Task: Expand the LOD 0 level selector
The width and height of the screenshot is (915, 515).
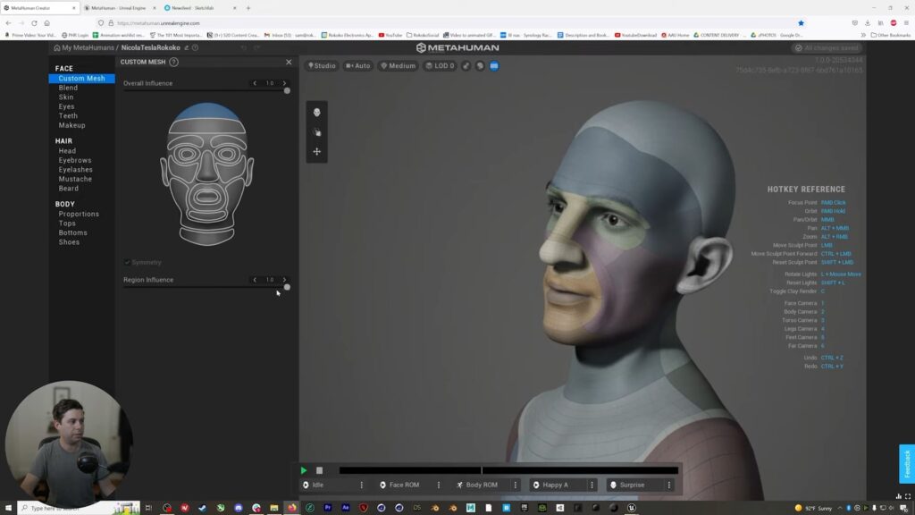Action: [x=440, y=65]
